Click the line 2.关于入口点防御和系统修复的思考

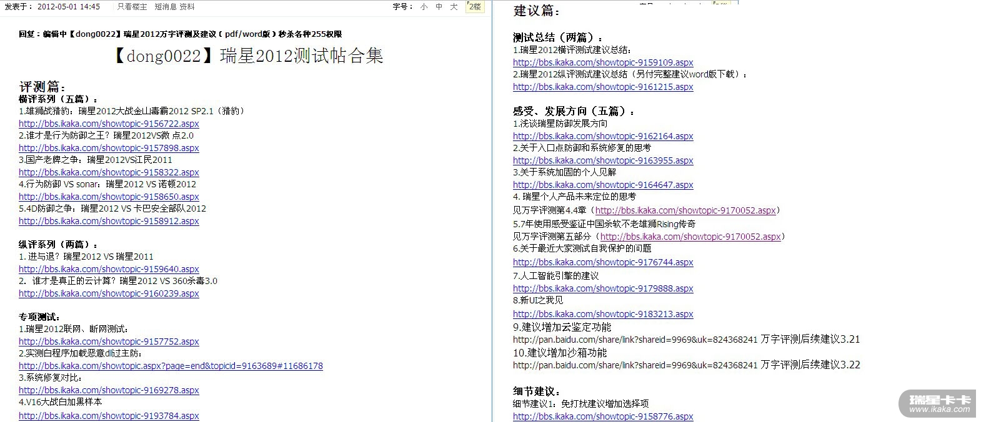582,148
